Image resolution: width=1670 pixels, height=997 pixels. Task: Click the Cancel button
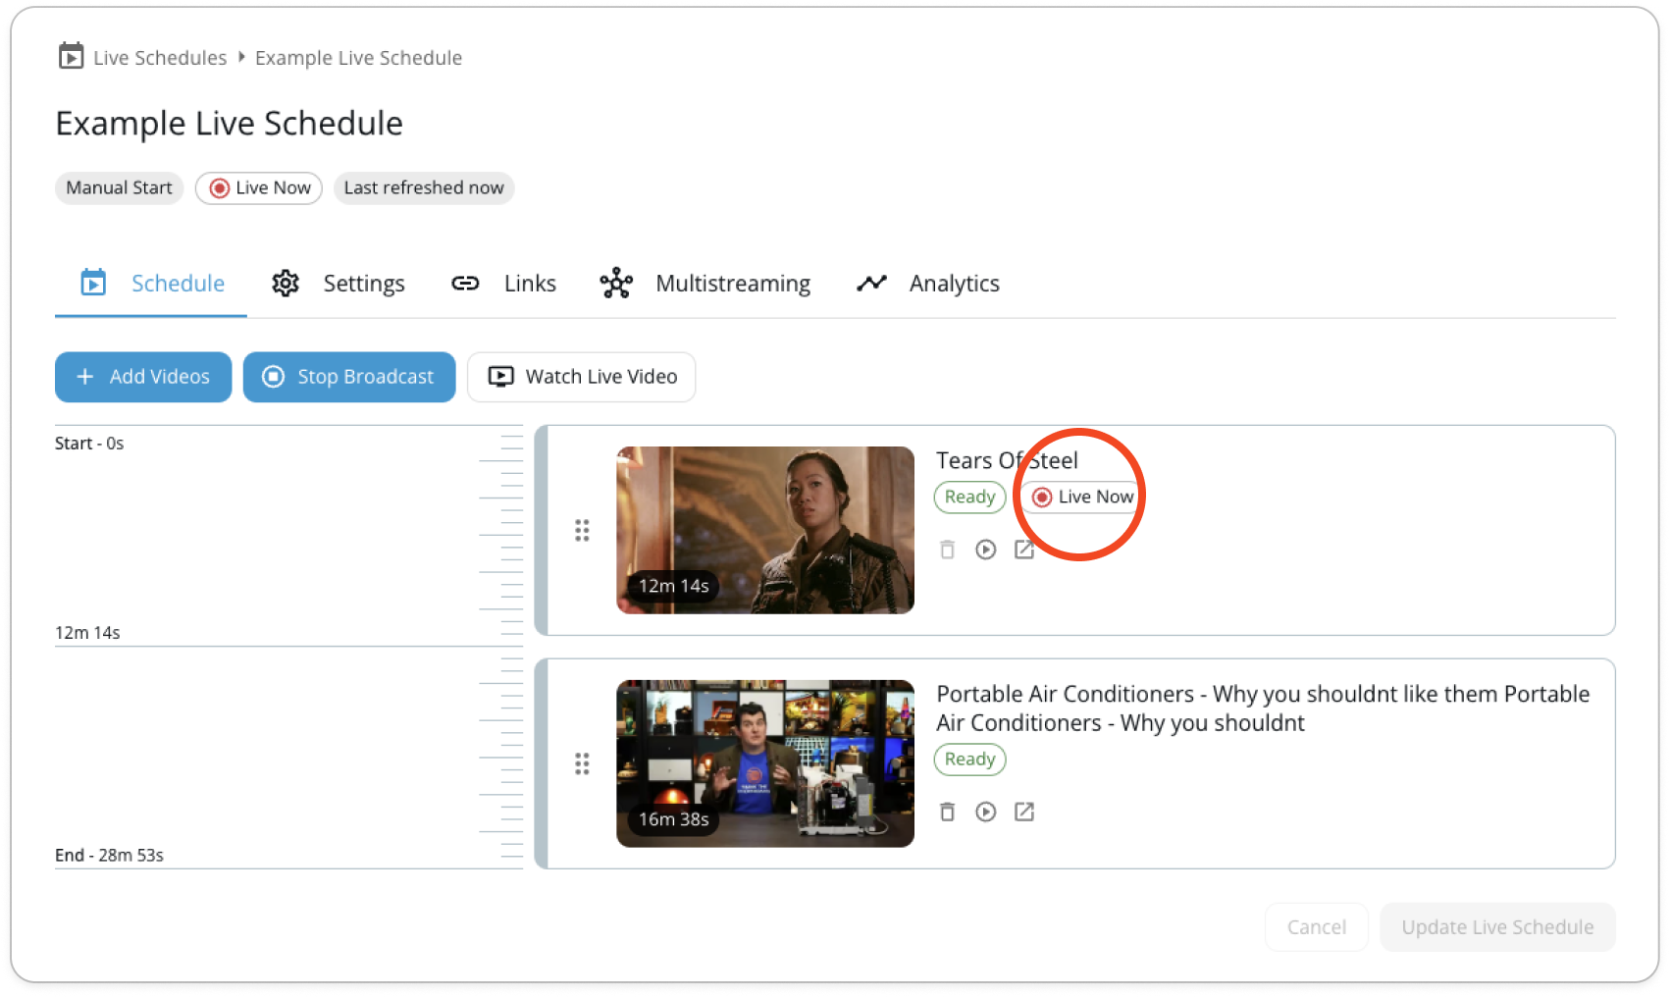coord(1317,927)
